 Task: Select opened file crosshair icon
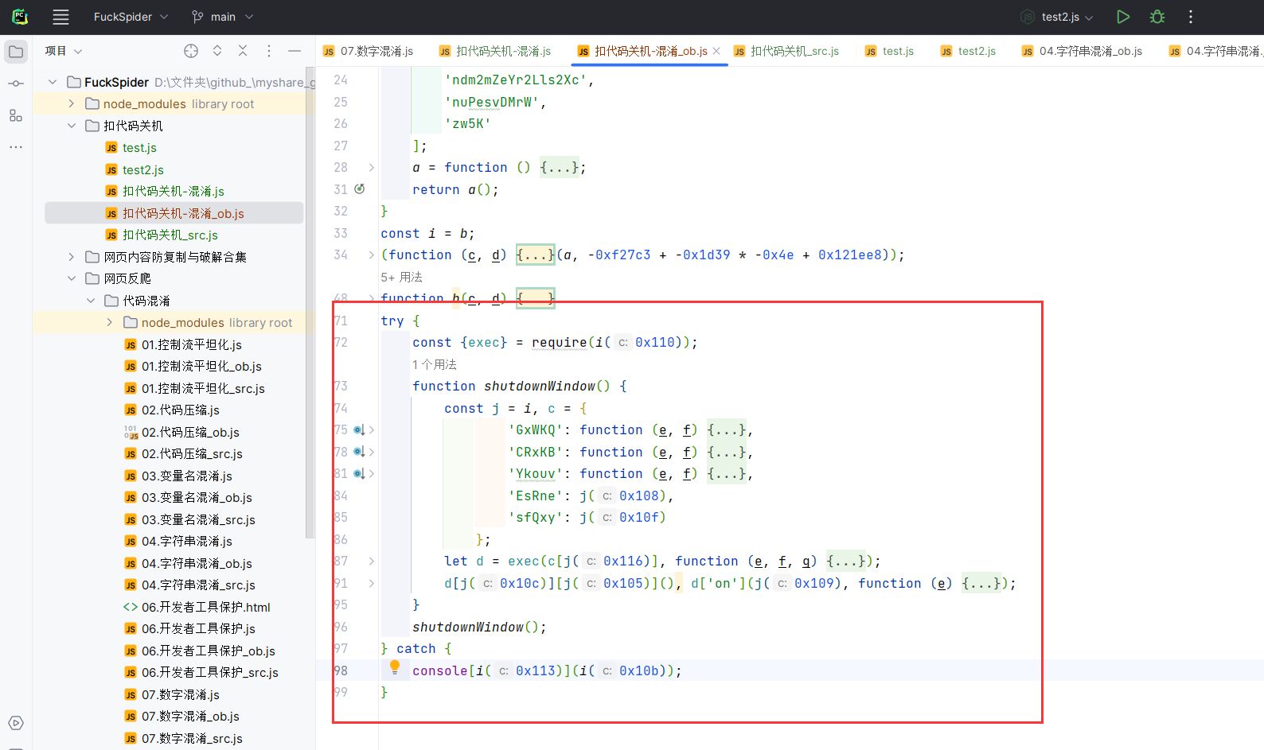pyautogui.click(x=191, y=51)
